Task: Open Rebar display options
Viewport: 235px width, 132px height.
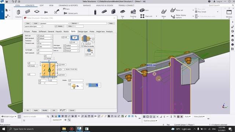Action: coord(179,16)
